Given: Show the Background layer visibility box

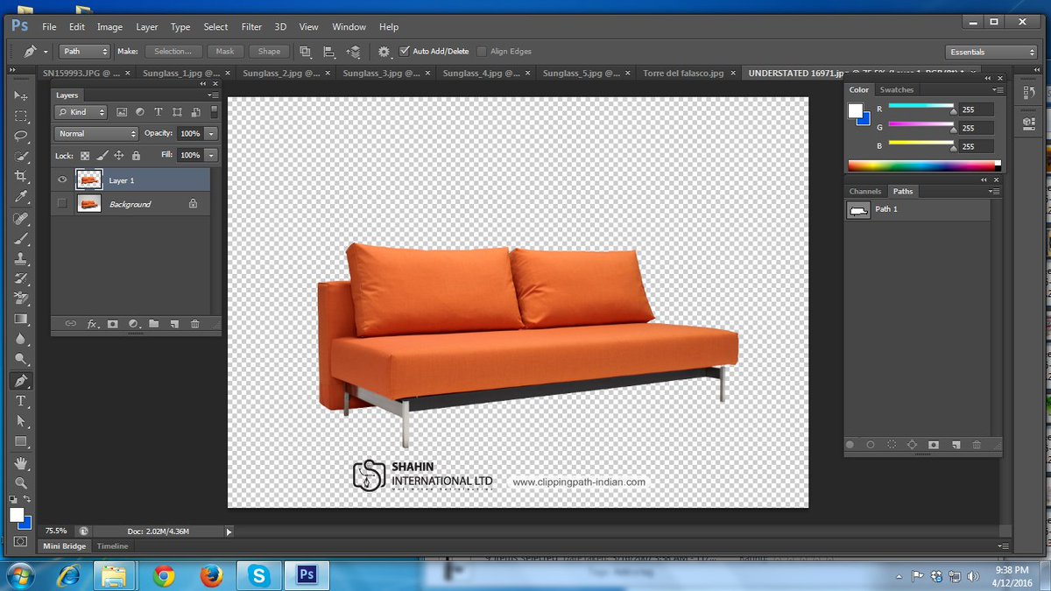Looking at the screenshot, I should 61,204.
